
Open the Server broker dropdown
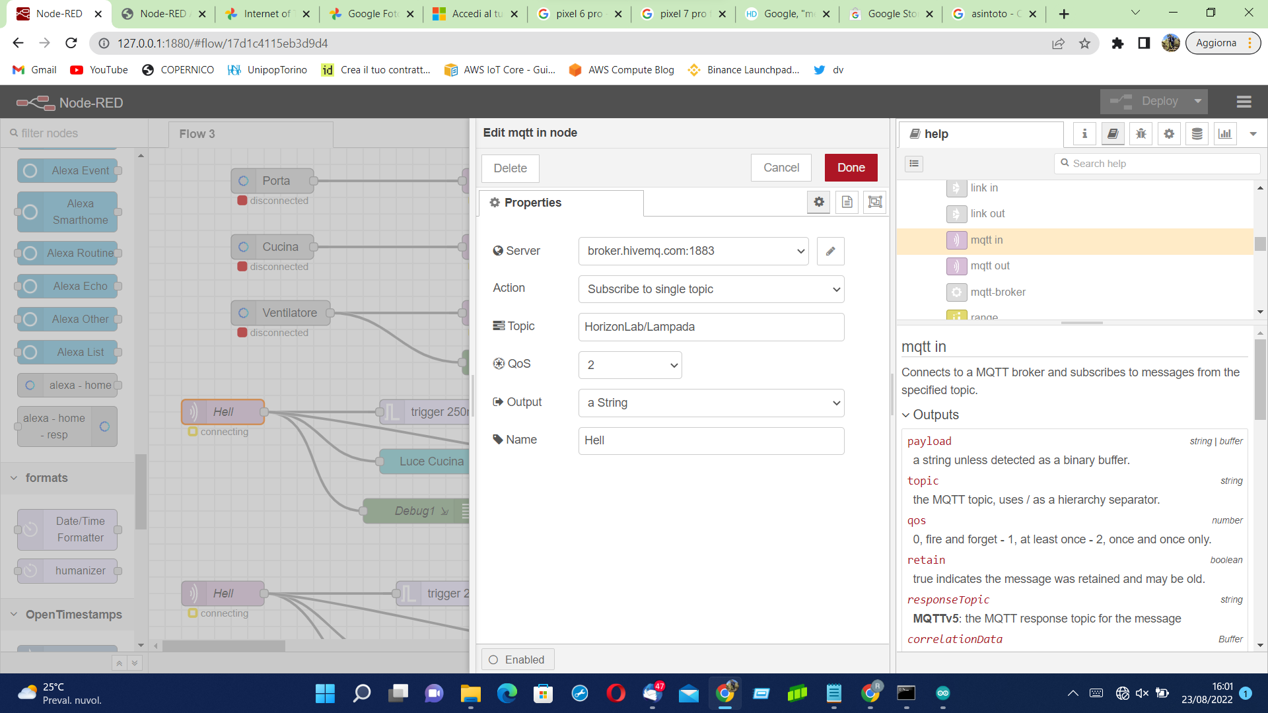(693, 251)
